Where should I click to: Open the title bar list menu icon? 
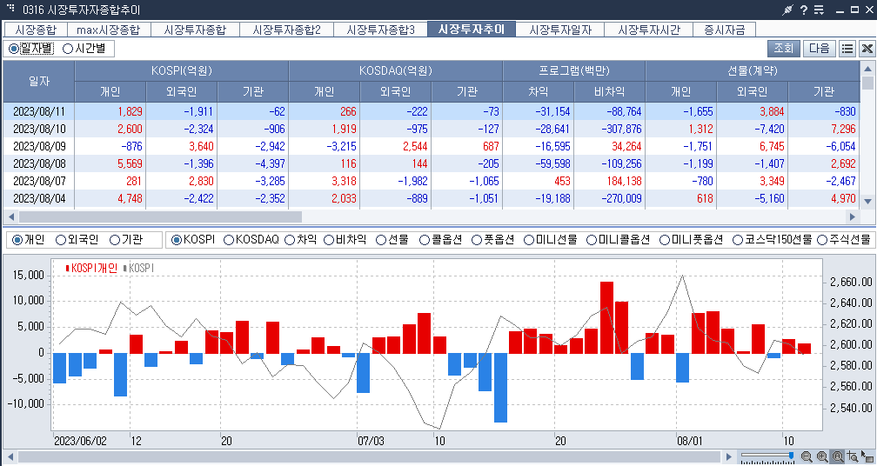coord(820,10)
